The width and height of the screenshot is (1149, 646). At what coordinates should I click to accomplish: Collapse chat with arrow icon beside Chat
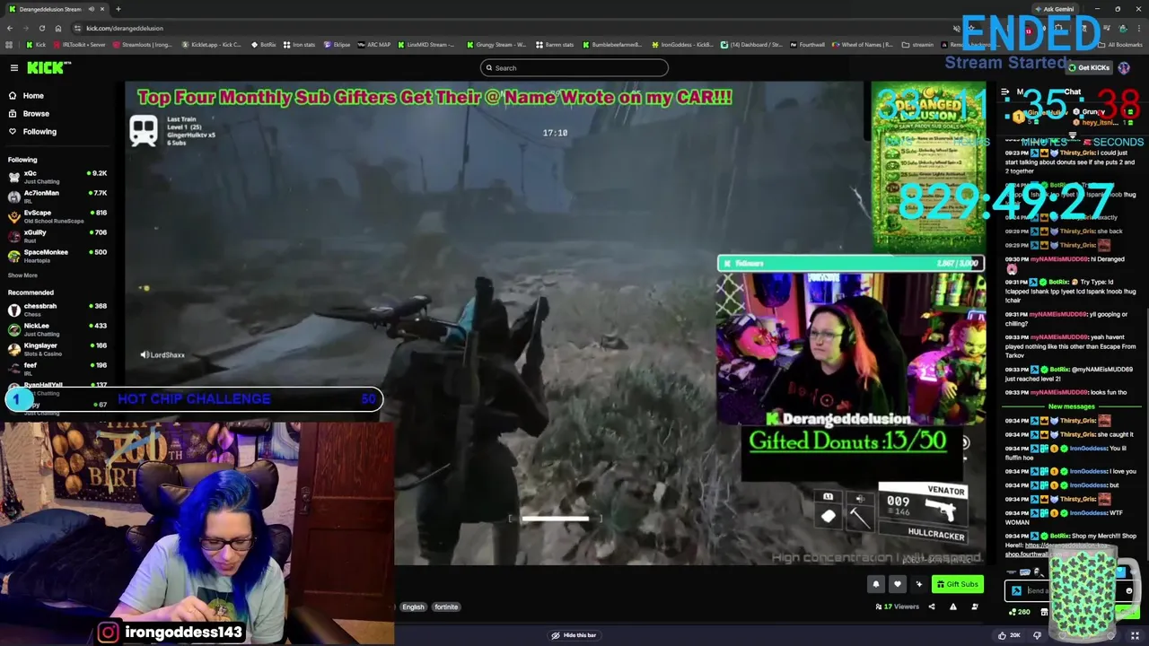tap(1005, 92)
